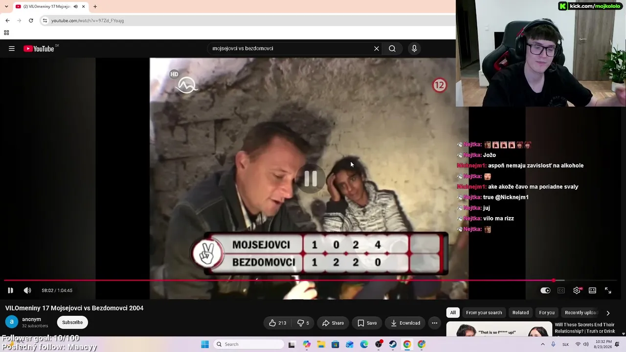The height and width of the screenshot is (352, 626).
Task: Open the Windows Start menu
Action: pos(205,344)
